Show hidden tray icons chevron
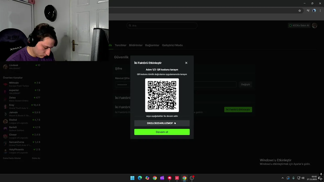This screenshot has height=182, width=324. tap(283, 178)
